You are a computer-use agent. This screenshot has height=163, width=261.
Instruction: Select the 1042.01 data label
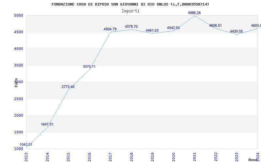click(26, 144)
